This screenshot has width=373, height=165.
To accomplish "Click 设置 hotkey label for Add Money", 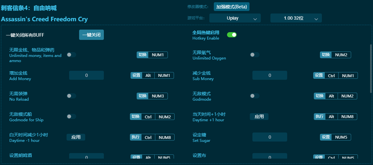I will pyautogui.click(x=136, y=76).
